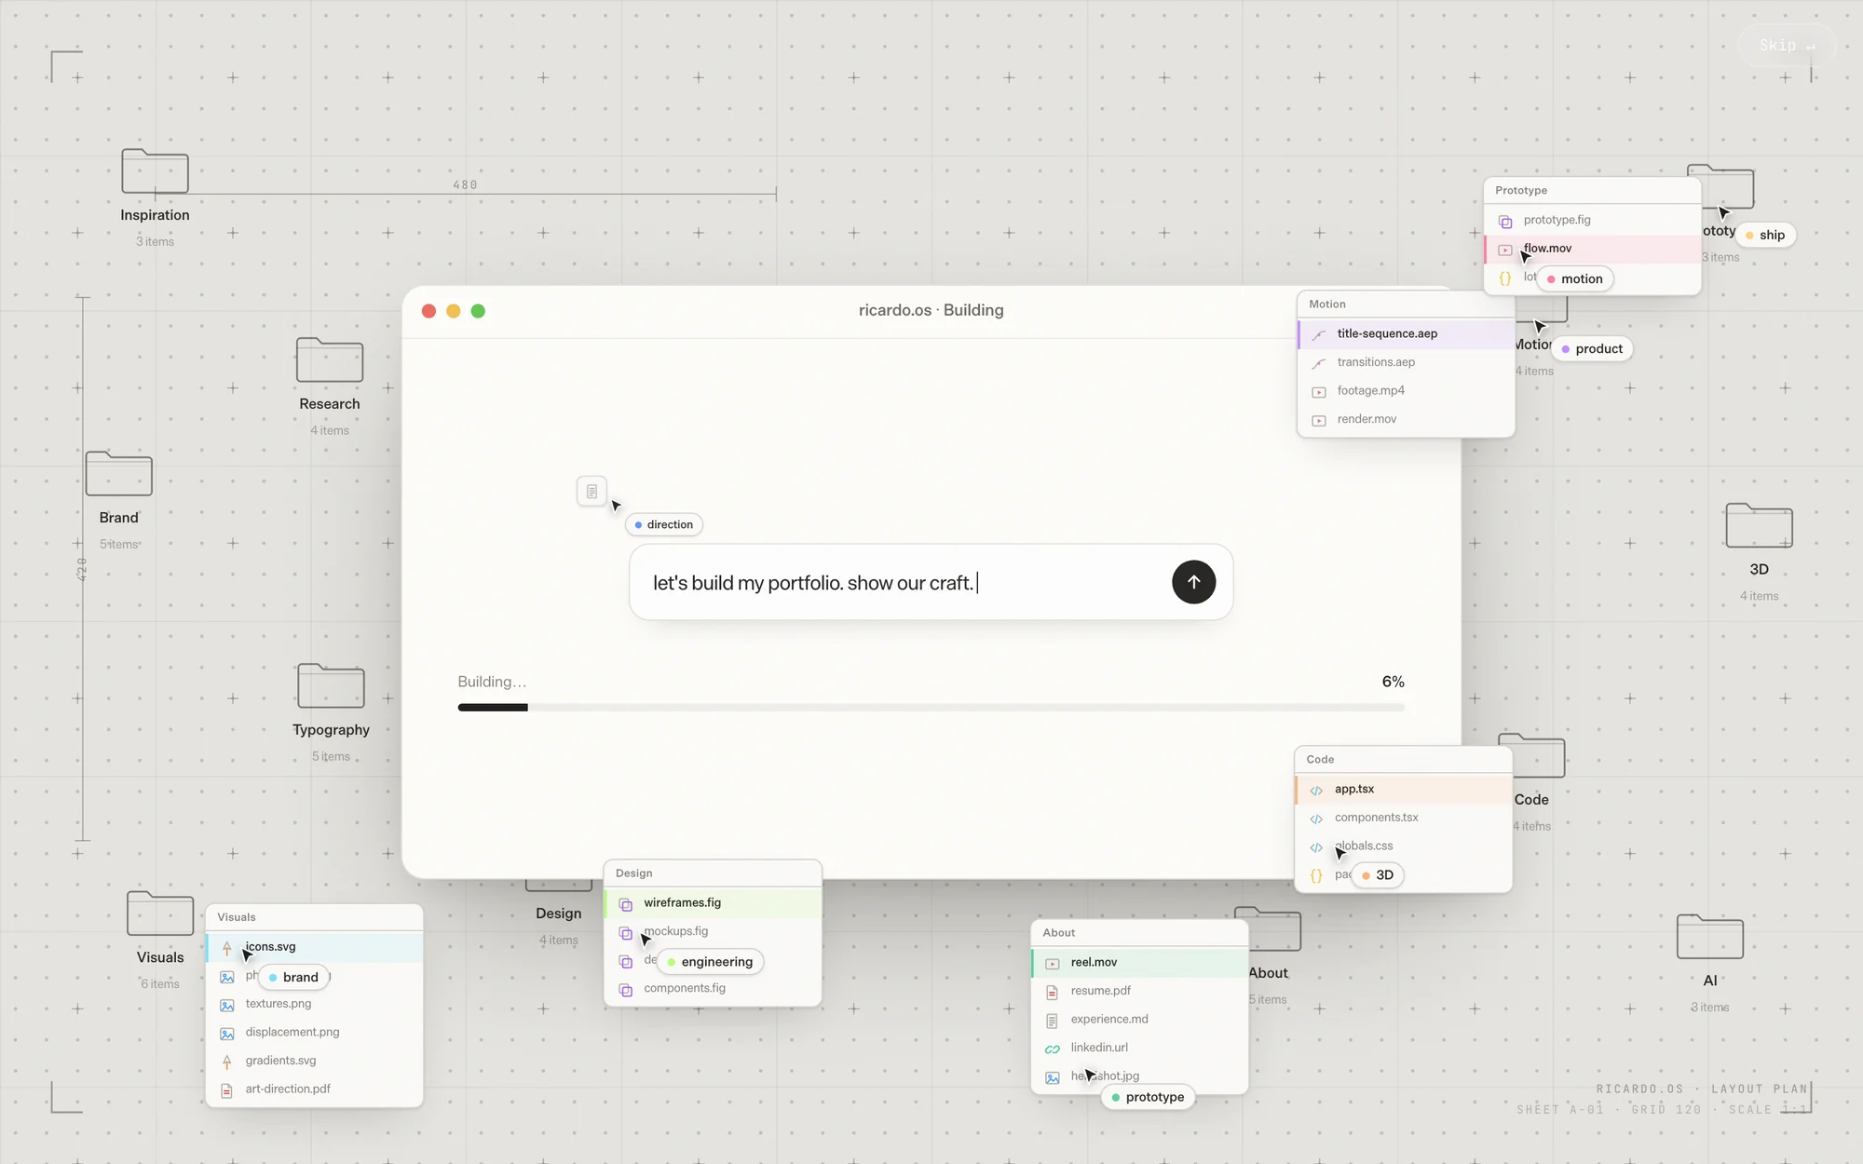Image resolution: width=1863 pixels, height=1164 pixels.
Task: Click the ship tag pill
Action: (1766, 236)
